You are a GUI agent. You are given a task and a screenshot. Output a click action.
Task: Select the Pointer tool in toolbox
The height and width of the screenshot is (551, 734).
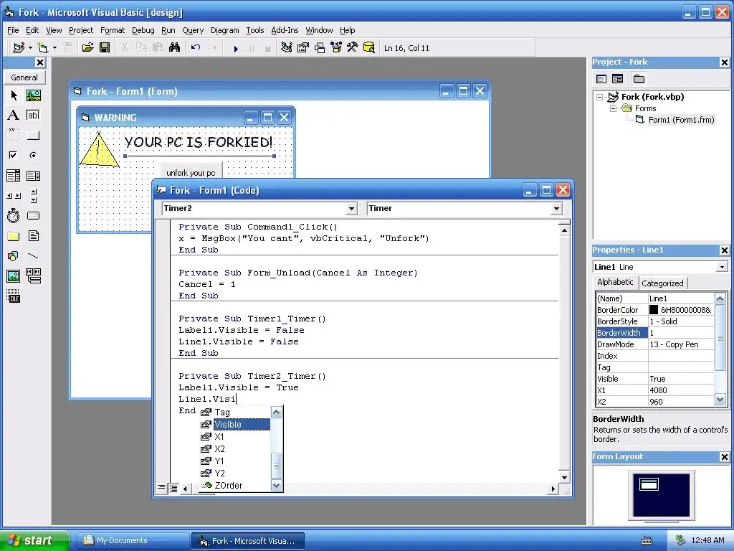tap(14, 95)
